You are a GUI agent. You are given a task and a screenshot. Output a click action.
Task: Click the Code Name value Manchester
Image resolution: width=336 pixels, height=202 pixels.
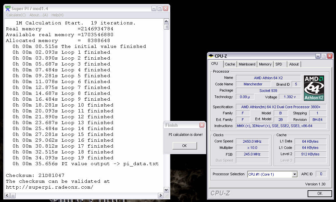point(253,84)
